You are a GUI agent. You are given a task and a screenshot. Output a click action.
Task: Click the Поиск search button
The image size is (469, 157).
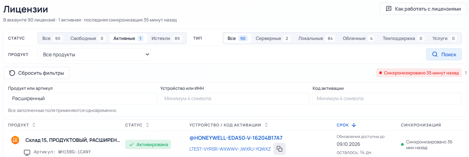pos(444,54)
